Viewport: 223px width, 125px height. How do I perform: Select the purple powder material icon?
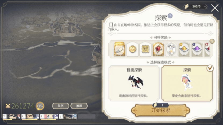(197, 49)
